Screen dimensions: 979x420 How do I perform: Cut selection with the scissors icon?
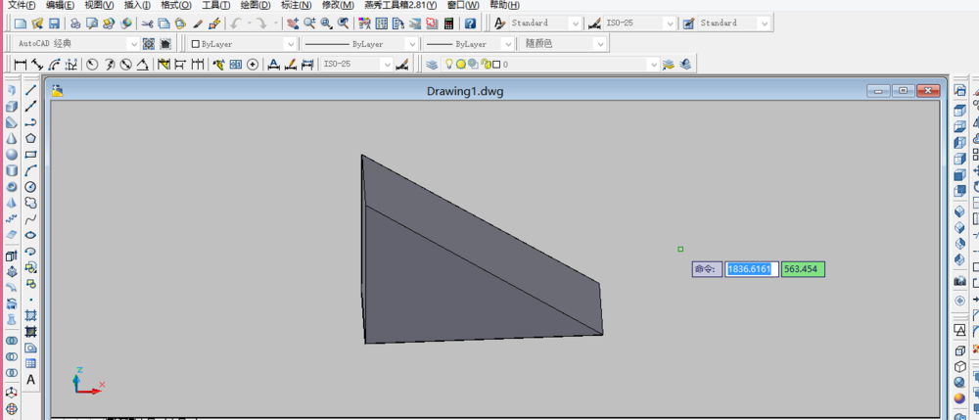click(x=148, y=23)
